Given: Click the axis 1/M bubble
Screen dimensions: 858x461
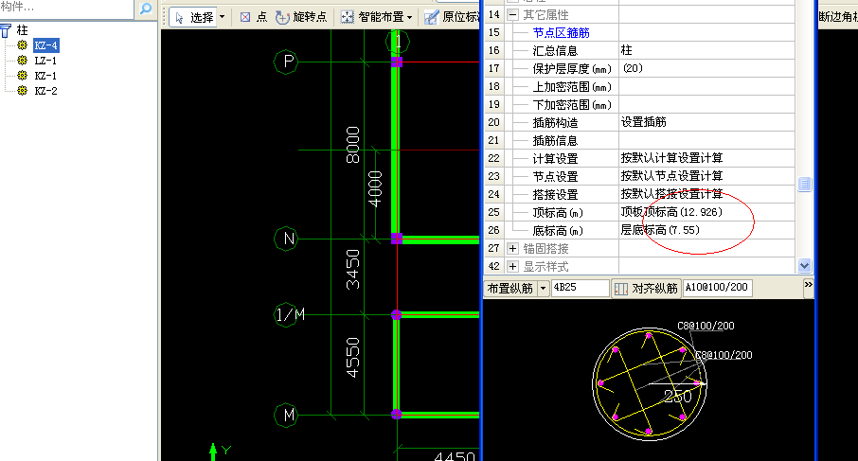Looking at the screenshot, I should pos(286,315).
